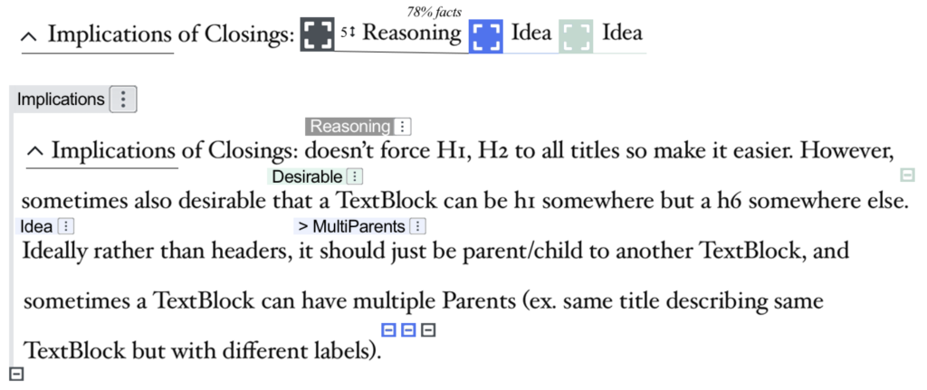Image resolution: width=927 pixels, height=390 pixels.
Task: Open the MultiParents tag three-dot menu
Action: [417, 226]
